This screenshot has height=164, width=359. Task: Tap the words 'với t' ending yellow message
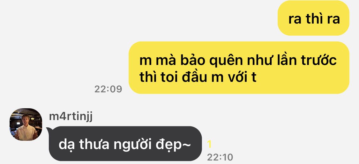coord(242,77)
